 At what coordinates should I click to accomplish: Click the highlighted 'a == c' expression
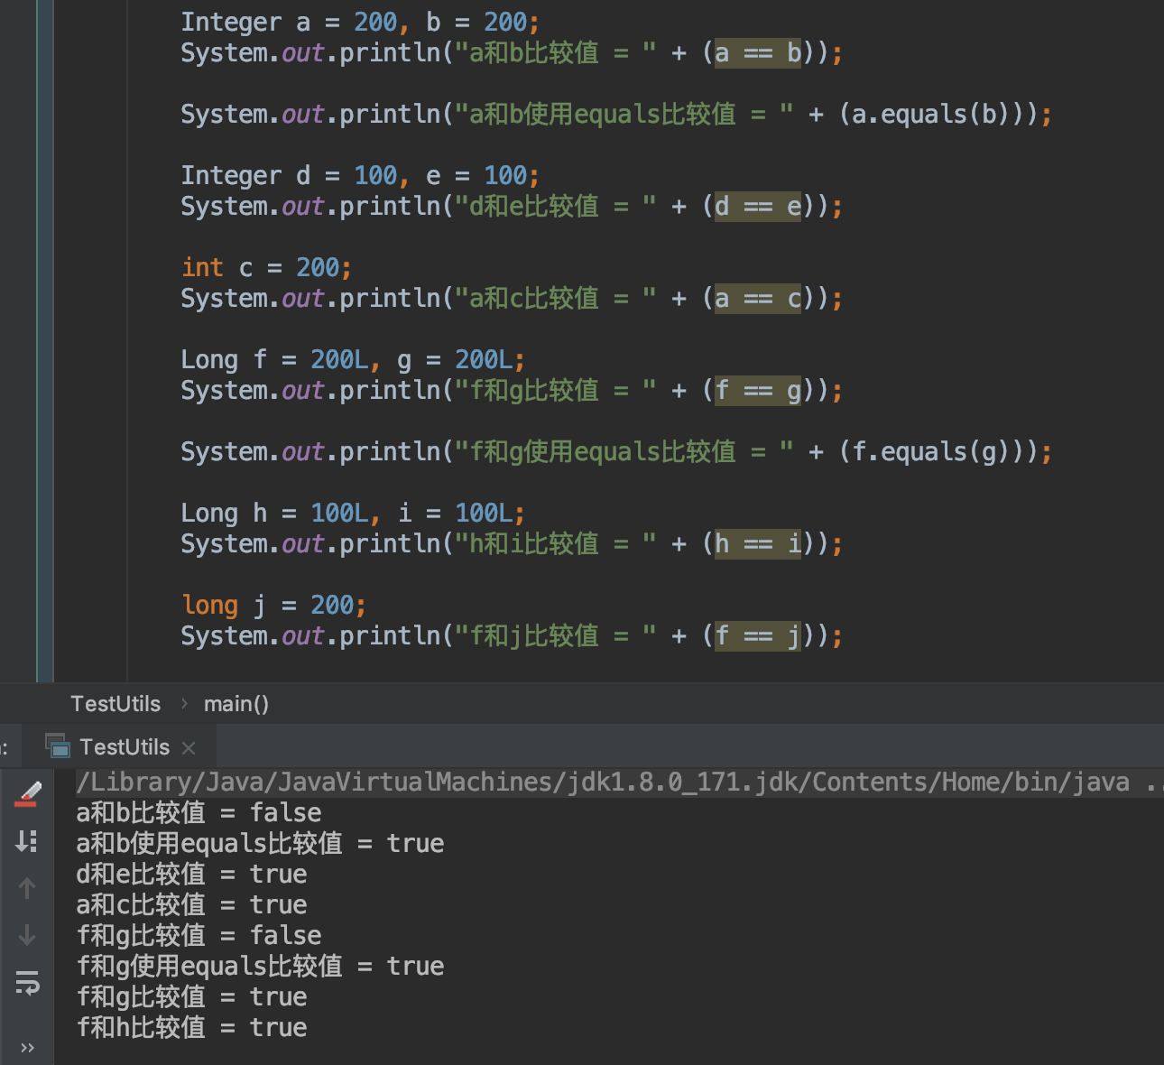coord(758,298)
